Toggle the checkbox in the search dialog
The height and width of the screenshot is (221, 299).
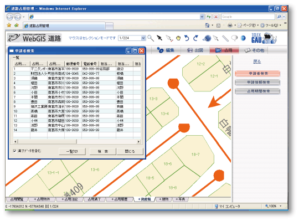[14, 151]
